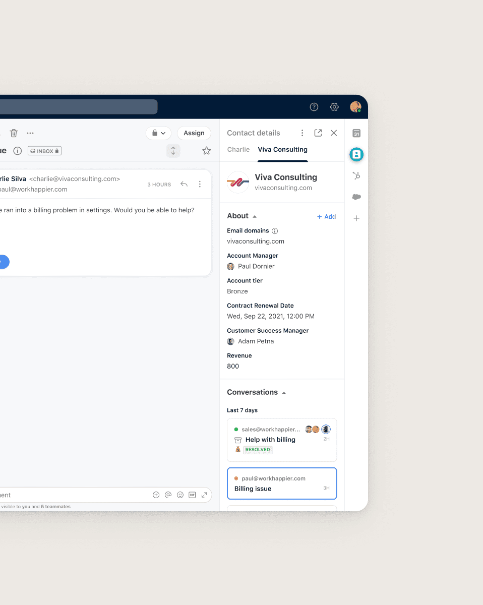Expand the comment composer
The image size is (483, 605).
coord(204,495)
